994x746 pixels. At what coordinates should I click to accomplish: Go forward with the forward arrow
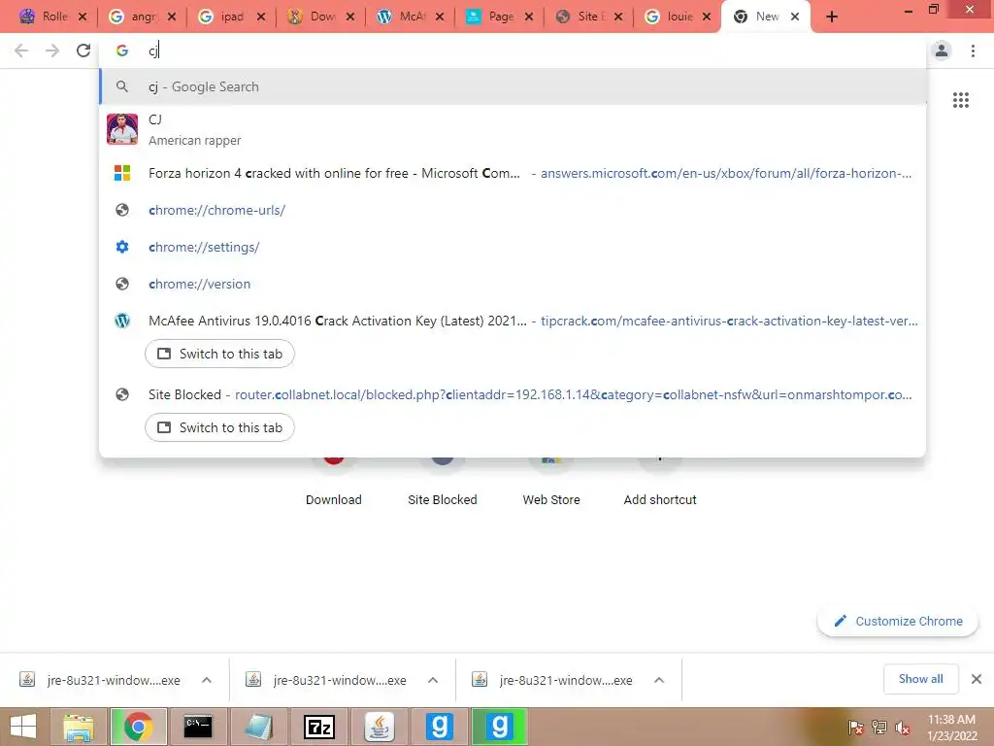click(x=52, y=51)
